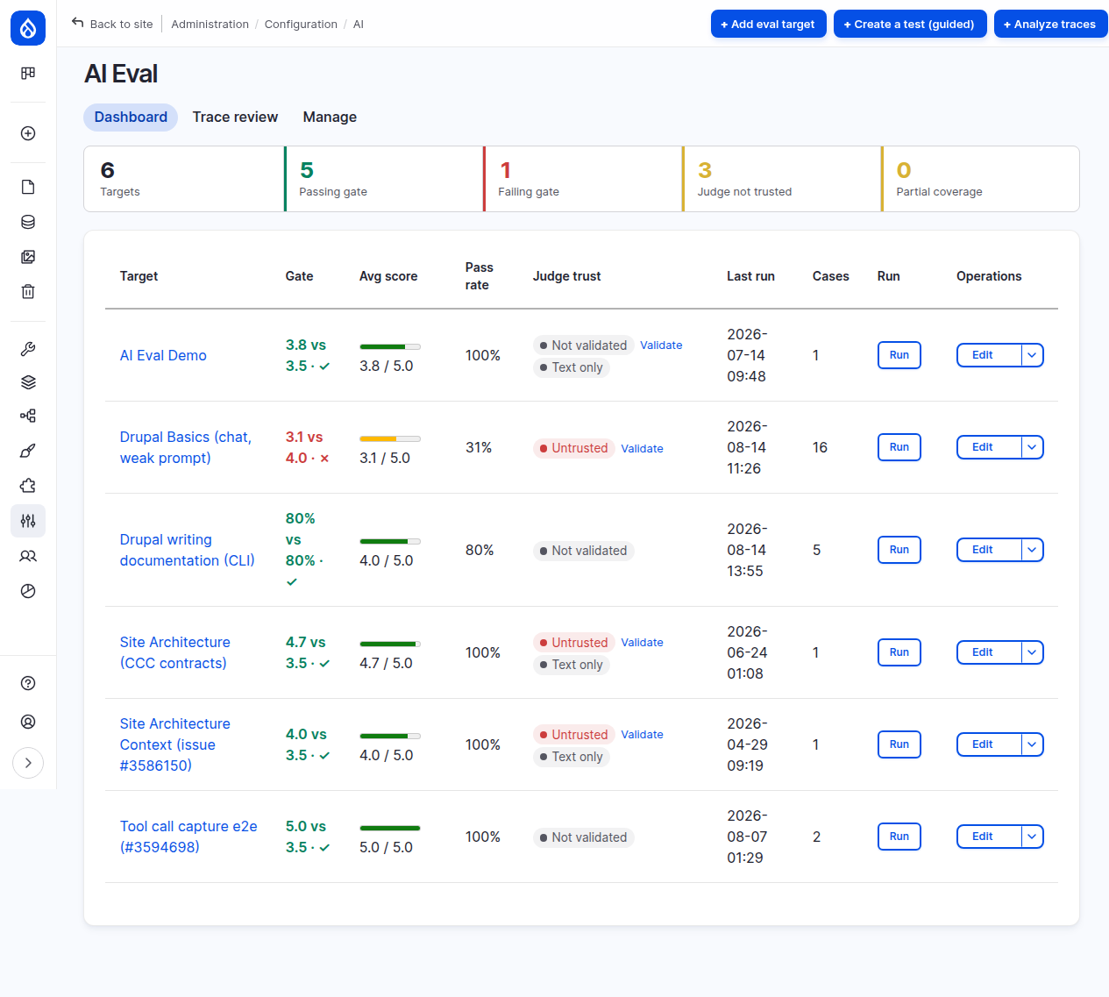1109x997 pixels.
Task: Open Drupal writing documentation (CLI) target
Action: [188, 550]
